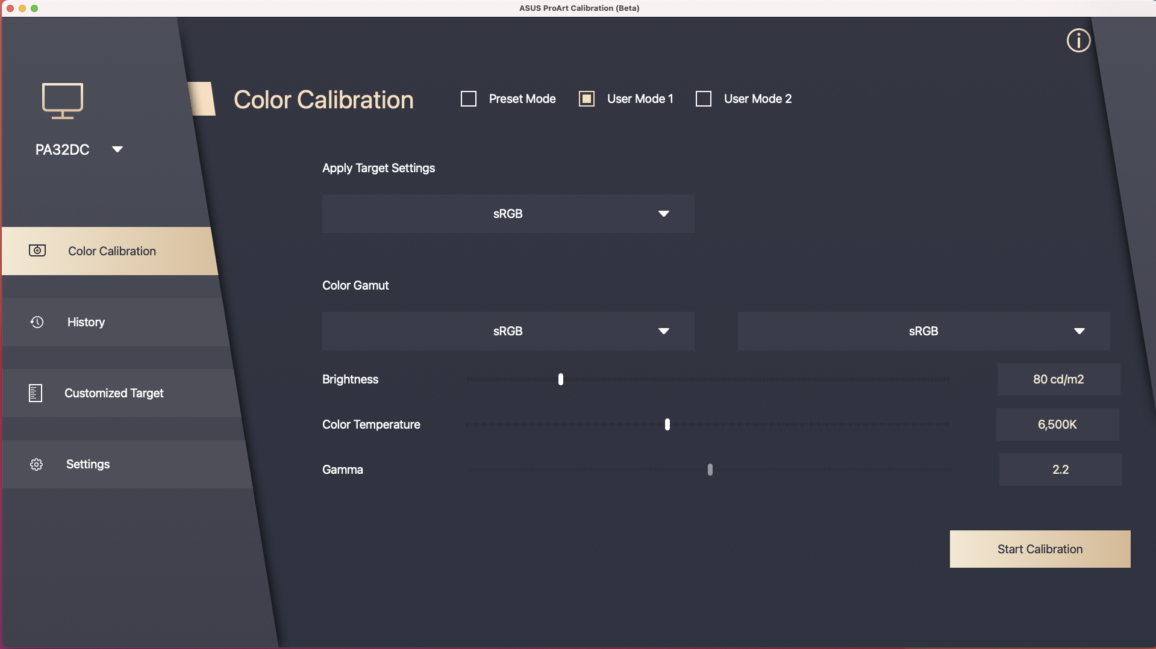Click the Color Gamut label
1156x649 pixels.
pyautogui.click(x=355, y=285)
